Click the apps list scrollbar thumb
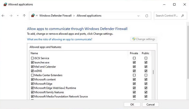The height and width of the screenshot is (109, 189). [153, 72]
